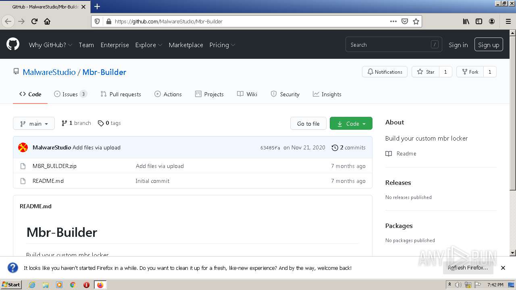This screenshot has width=516, height=290.
Task: Click Go to file button
Action: (308, 123)
